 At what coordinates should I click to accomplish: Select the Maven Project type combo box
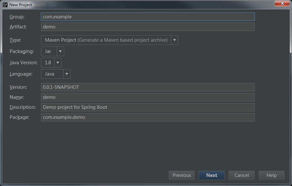[109, 40]
